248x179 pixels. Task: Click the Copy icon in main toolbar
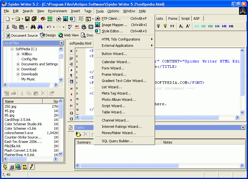(14, 27)
